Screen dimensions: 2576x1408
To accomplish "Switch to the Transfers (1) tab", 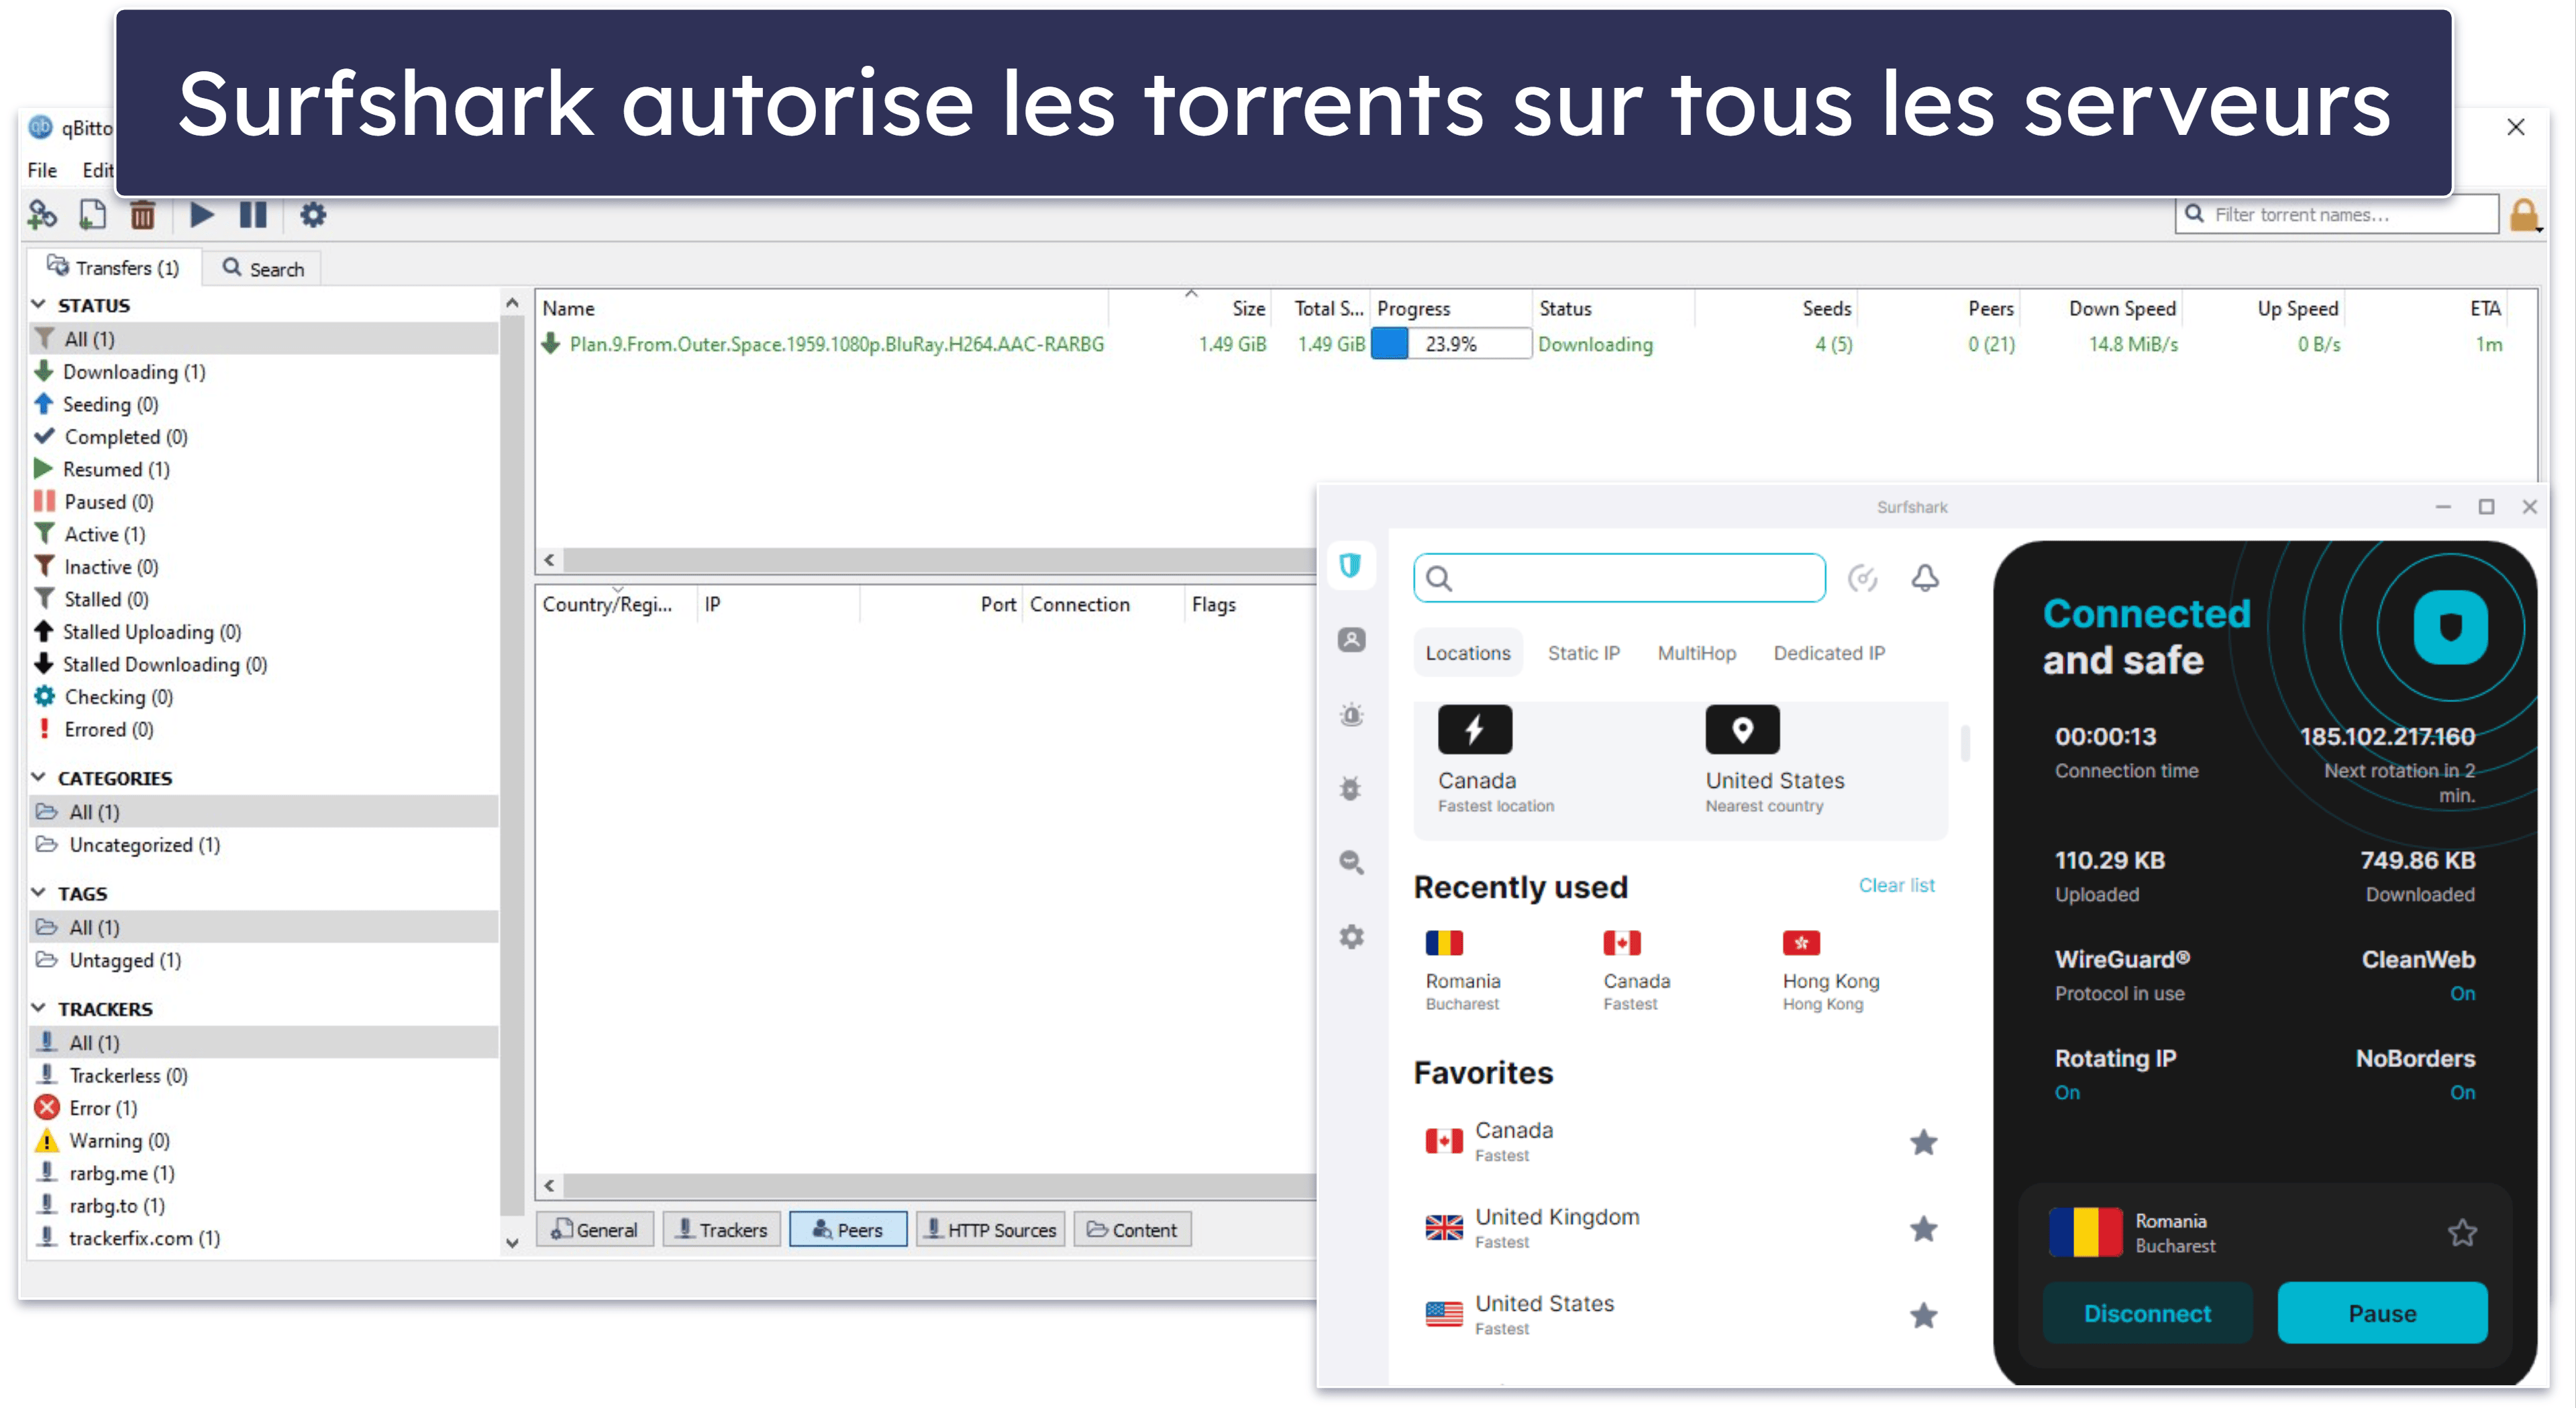I will click(113, 268).
